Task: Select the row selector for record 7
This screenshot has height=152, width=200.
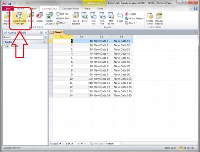Action: click(x=51, y=66)
